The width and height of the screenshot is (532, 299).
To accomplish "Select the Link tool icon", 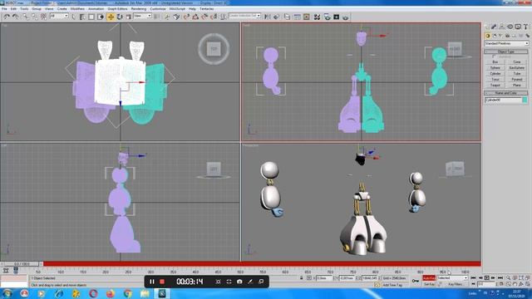I will (26, 17).
